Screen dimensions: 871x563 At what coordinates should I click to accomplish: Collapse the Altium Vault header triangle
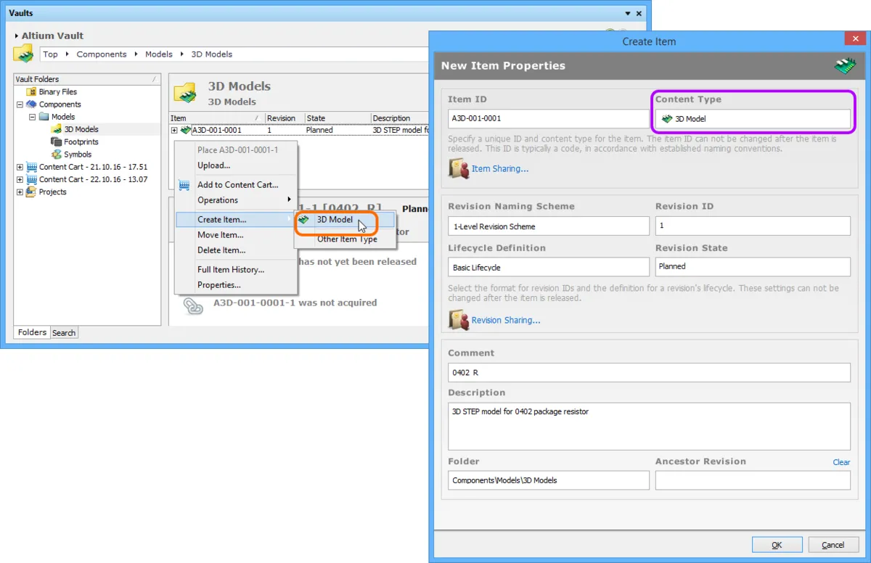(17, 36)
